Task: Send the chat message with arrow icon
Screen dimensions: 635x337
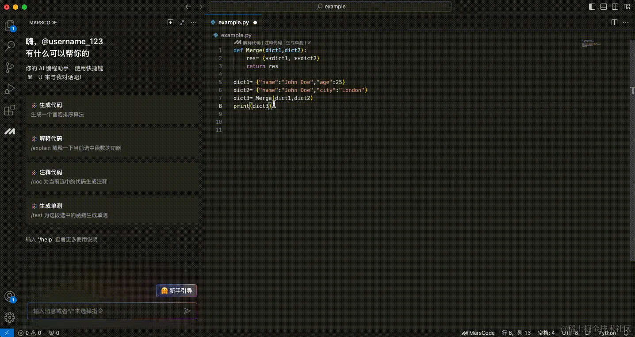Action: pos(187,311)
